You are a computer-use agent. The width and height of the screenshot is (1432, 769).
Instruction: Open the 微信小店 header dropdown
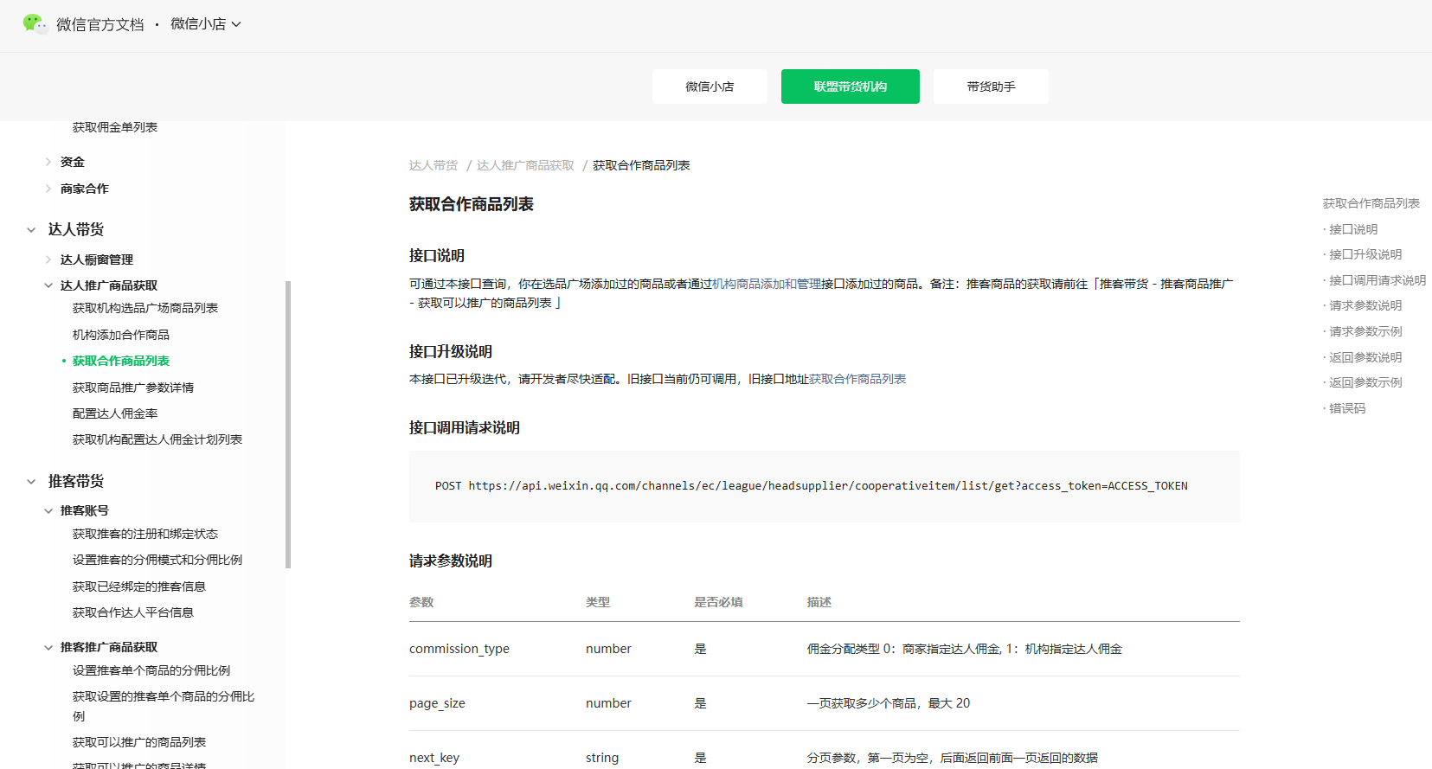[206, 24]
